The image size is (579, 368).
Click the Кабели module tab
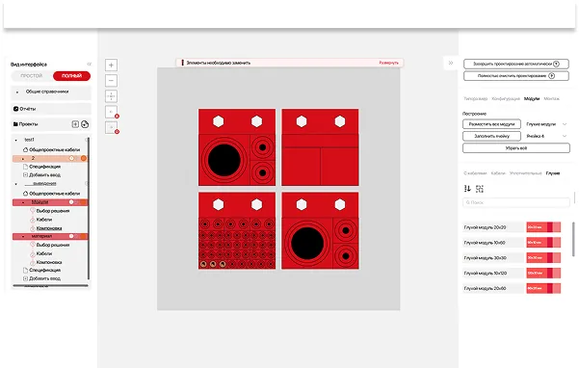tap(498, 173)
